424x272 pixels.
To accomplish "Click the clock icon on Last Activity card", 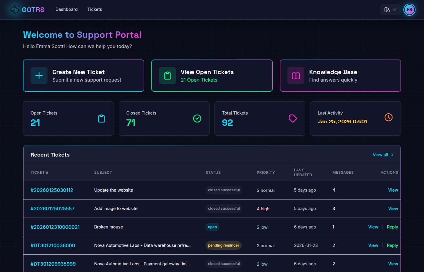I will pyautogui.click(x=388, y=117).
